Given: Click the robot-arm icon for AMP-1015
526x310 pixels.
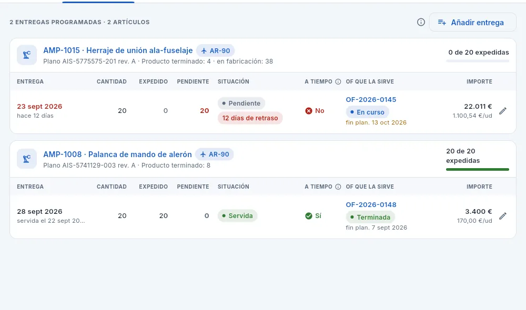Looking at the screenshot, I should pos(27,55).
